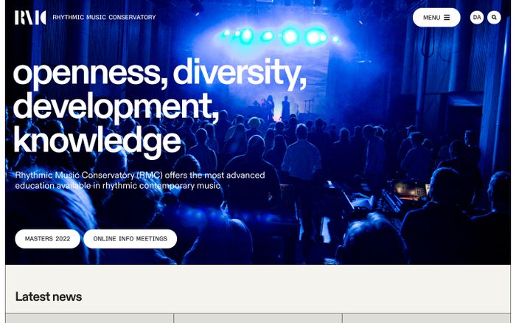Select the first news card
The height and width of the screenshot is (323, 516).
89,318
